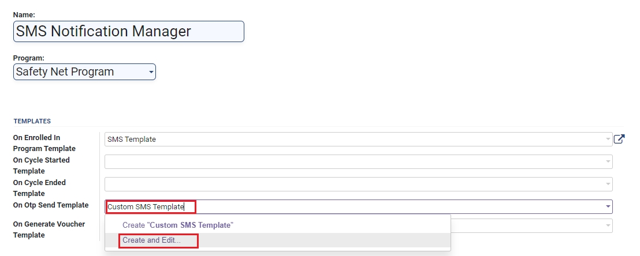The height and width of the screenshot is (256, 640).
Task: Toggle the On Otp Send Template arrow
Action: pos(608,206)
